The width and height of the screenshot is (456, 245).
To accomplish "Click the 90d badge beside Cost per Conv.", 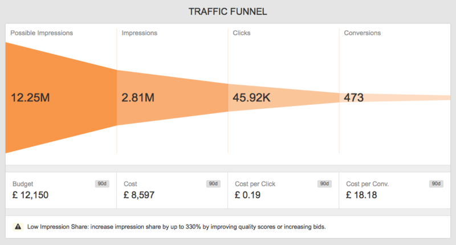I will point(436,183).
